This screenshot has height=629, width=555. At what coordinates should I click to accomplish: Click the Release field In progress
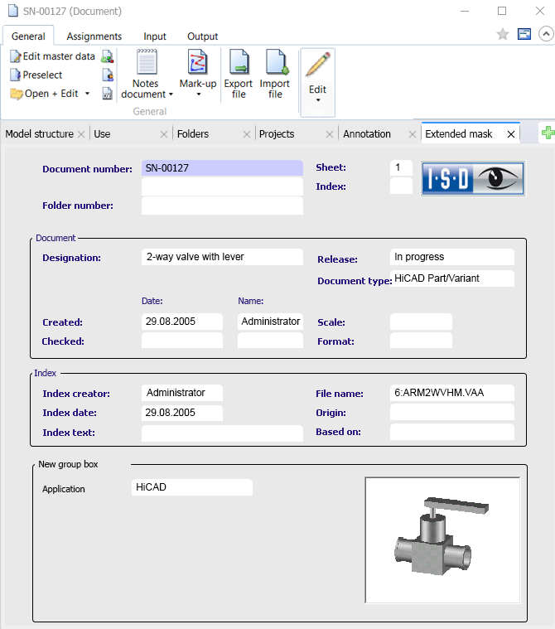pos(452,257)
